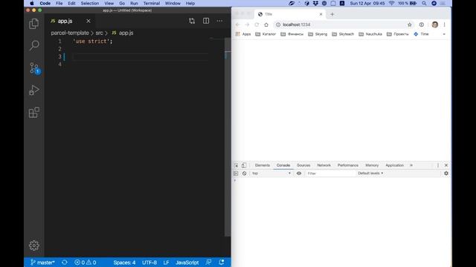Open the Go menu
Viewport: 476px width, 267px height.
[x=122, y=3]
